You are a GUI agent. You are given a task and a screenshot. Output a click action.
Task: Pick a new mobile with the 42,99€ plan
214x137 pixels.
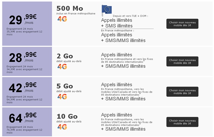tap(182, 92)
